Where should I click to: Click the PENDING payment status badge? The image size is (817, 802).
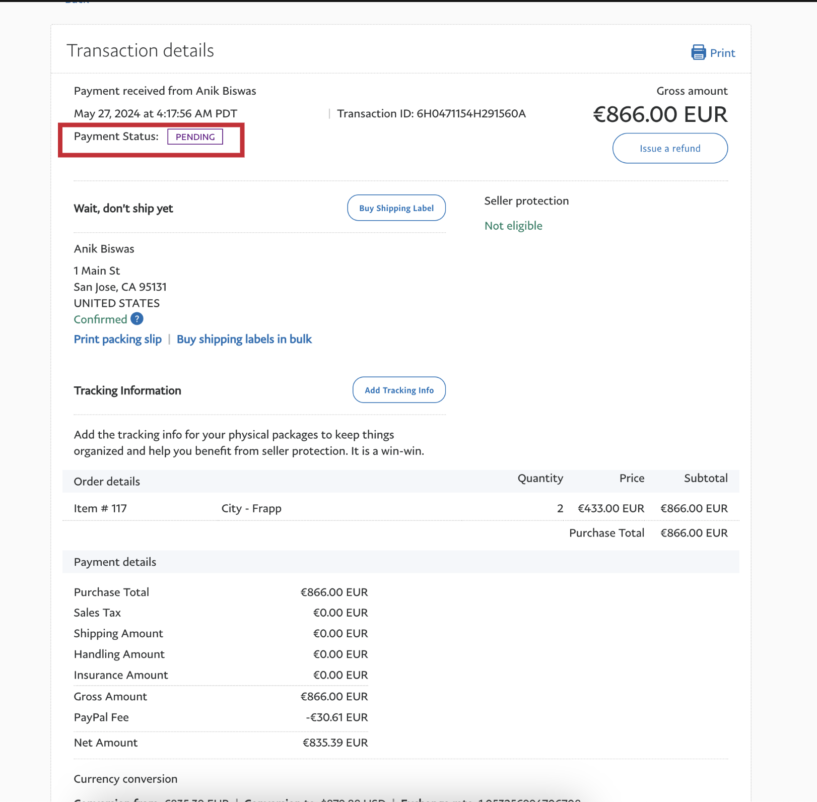(195, 137)
